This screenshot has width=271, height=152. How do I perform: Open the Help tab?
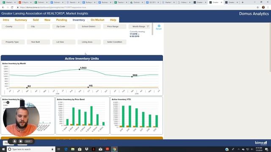click(113, 20)
